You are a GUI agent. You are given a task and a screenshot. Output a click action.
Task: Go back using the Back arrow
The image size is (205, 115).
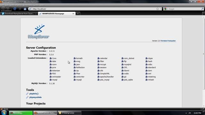click(4, 9)
